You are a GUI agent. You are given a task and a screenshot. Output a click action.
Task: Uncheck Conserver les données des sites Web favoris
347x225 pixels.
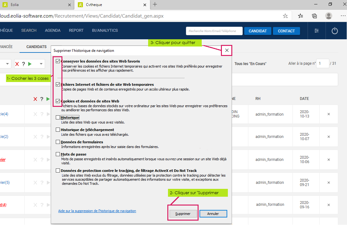58,61
